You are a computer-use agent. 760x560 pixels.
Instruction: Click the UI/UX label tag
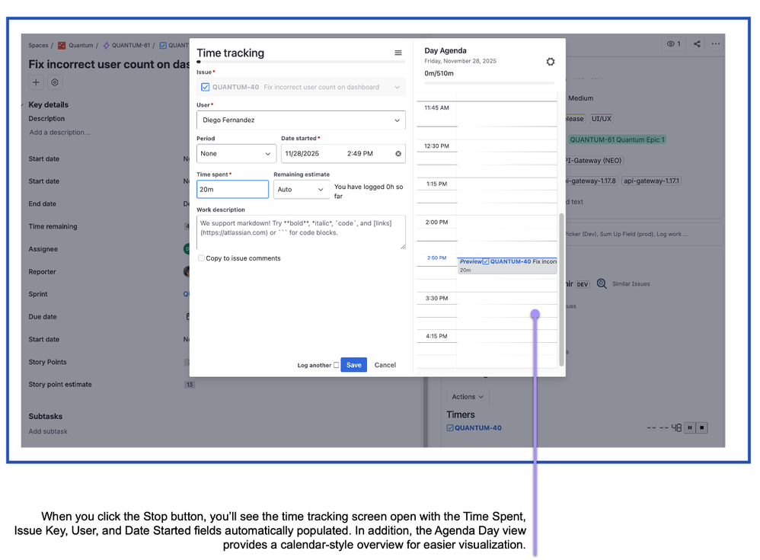coord(602,119)
